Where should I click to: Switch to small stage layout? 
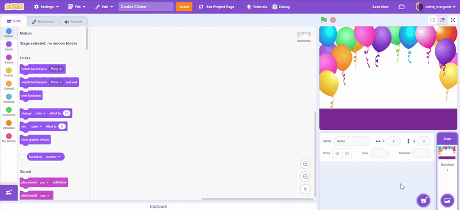click(432, 20)
